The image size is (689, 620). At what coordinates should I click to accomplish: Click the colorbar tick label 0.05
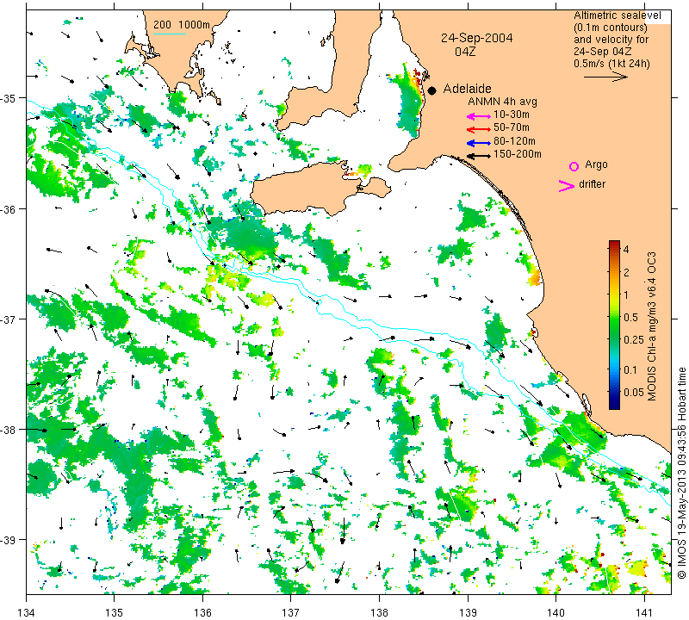[x=634, y=393]
